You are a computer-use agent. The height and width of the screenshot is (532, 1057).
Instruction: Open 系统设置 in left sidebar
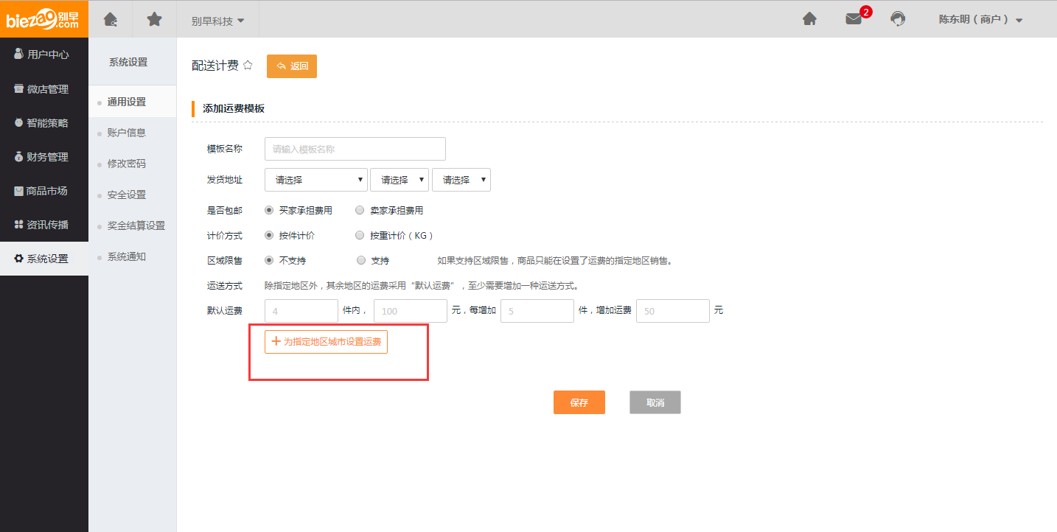[44, 259]
